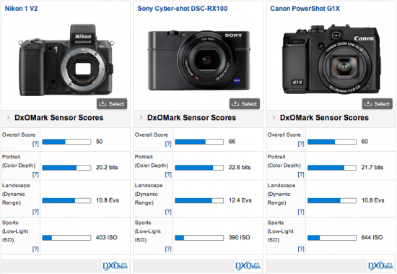The image size is (397, 274).
Task: Open Sony Landscape Dynamic Range help [?]
Action: pyautogui.click(x=168, y=212)
